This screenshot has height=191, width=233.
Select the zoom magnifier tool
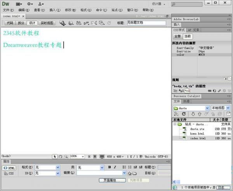pos(66,156)
